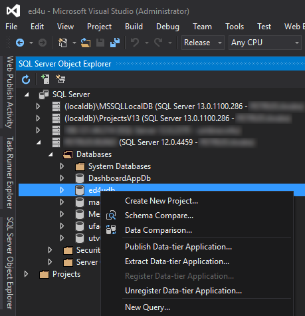Expand the Projects node
Image resolution: width=305 pixels, height=316 pixels.
click(x=26, y=274)
